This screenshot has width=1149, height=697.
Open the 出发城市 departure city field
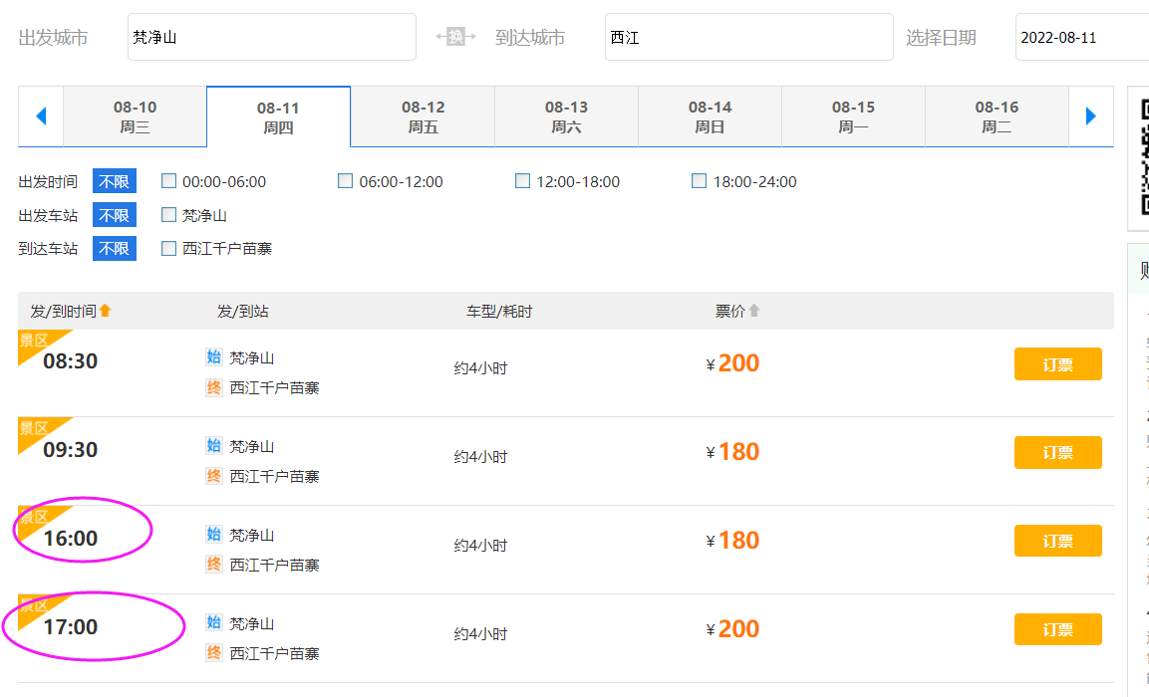(271, 37)
